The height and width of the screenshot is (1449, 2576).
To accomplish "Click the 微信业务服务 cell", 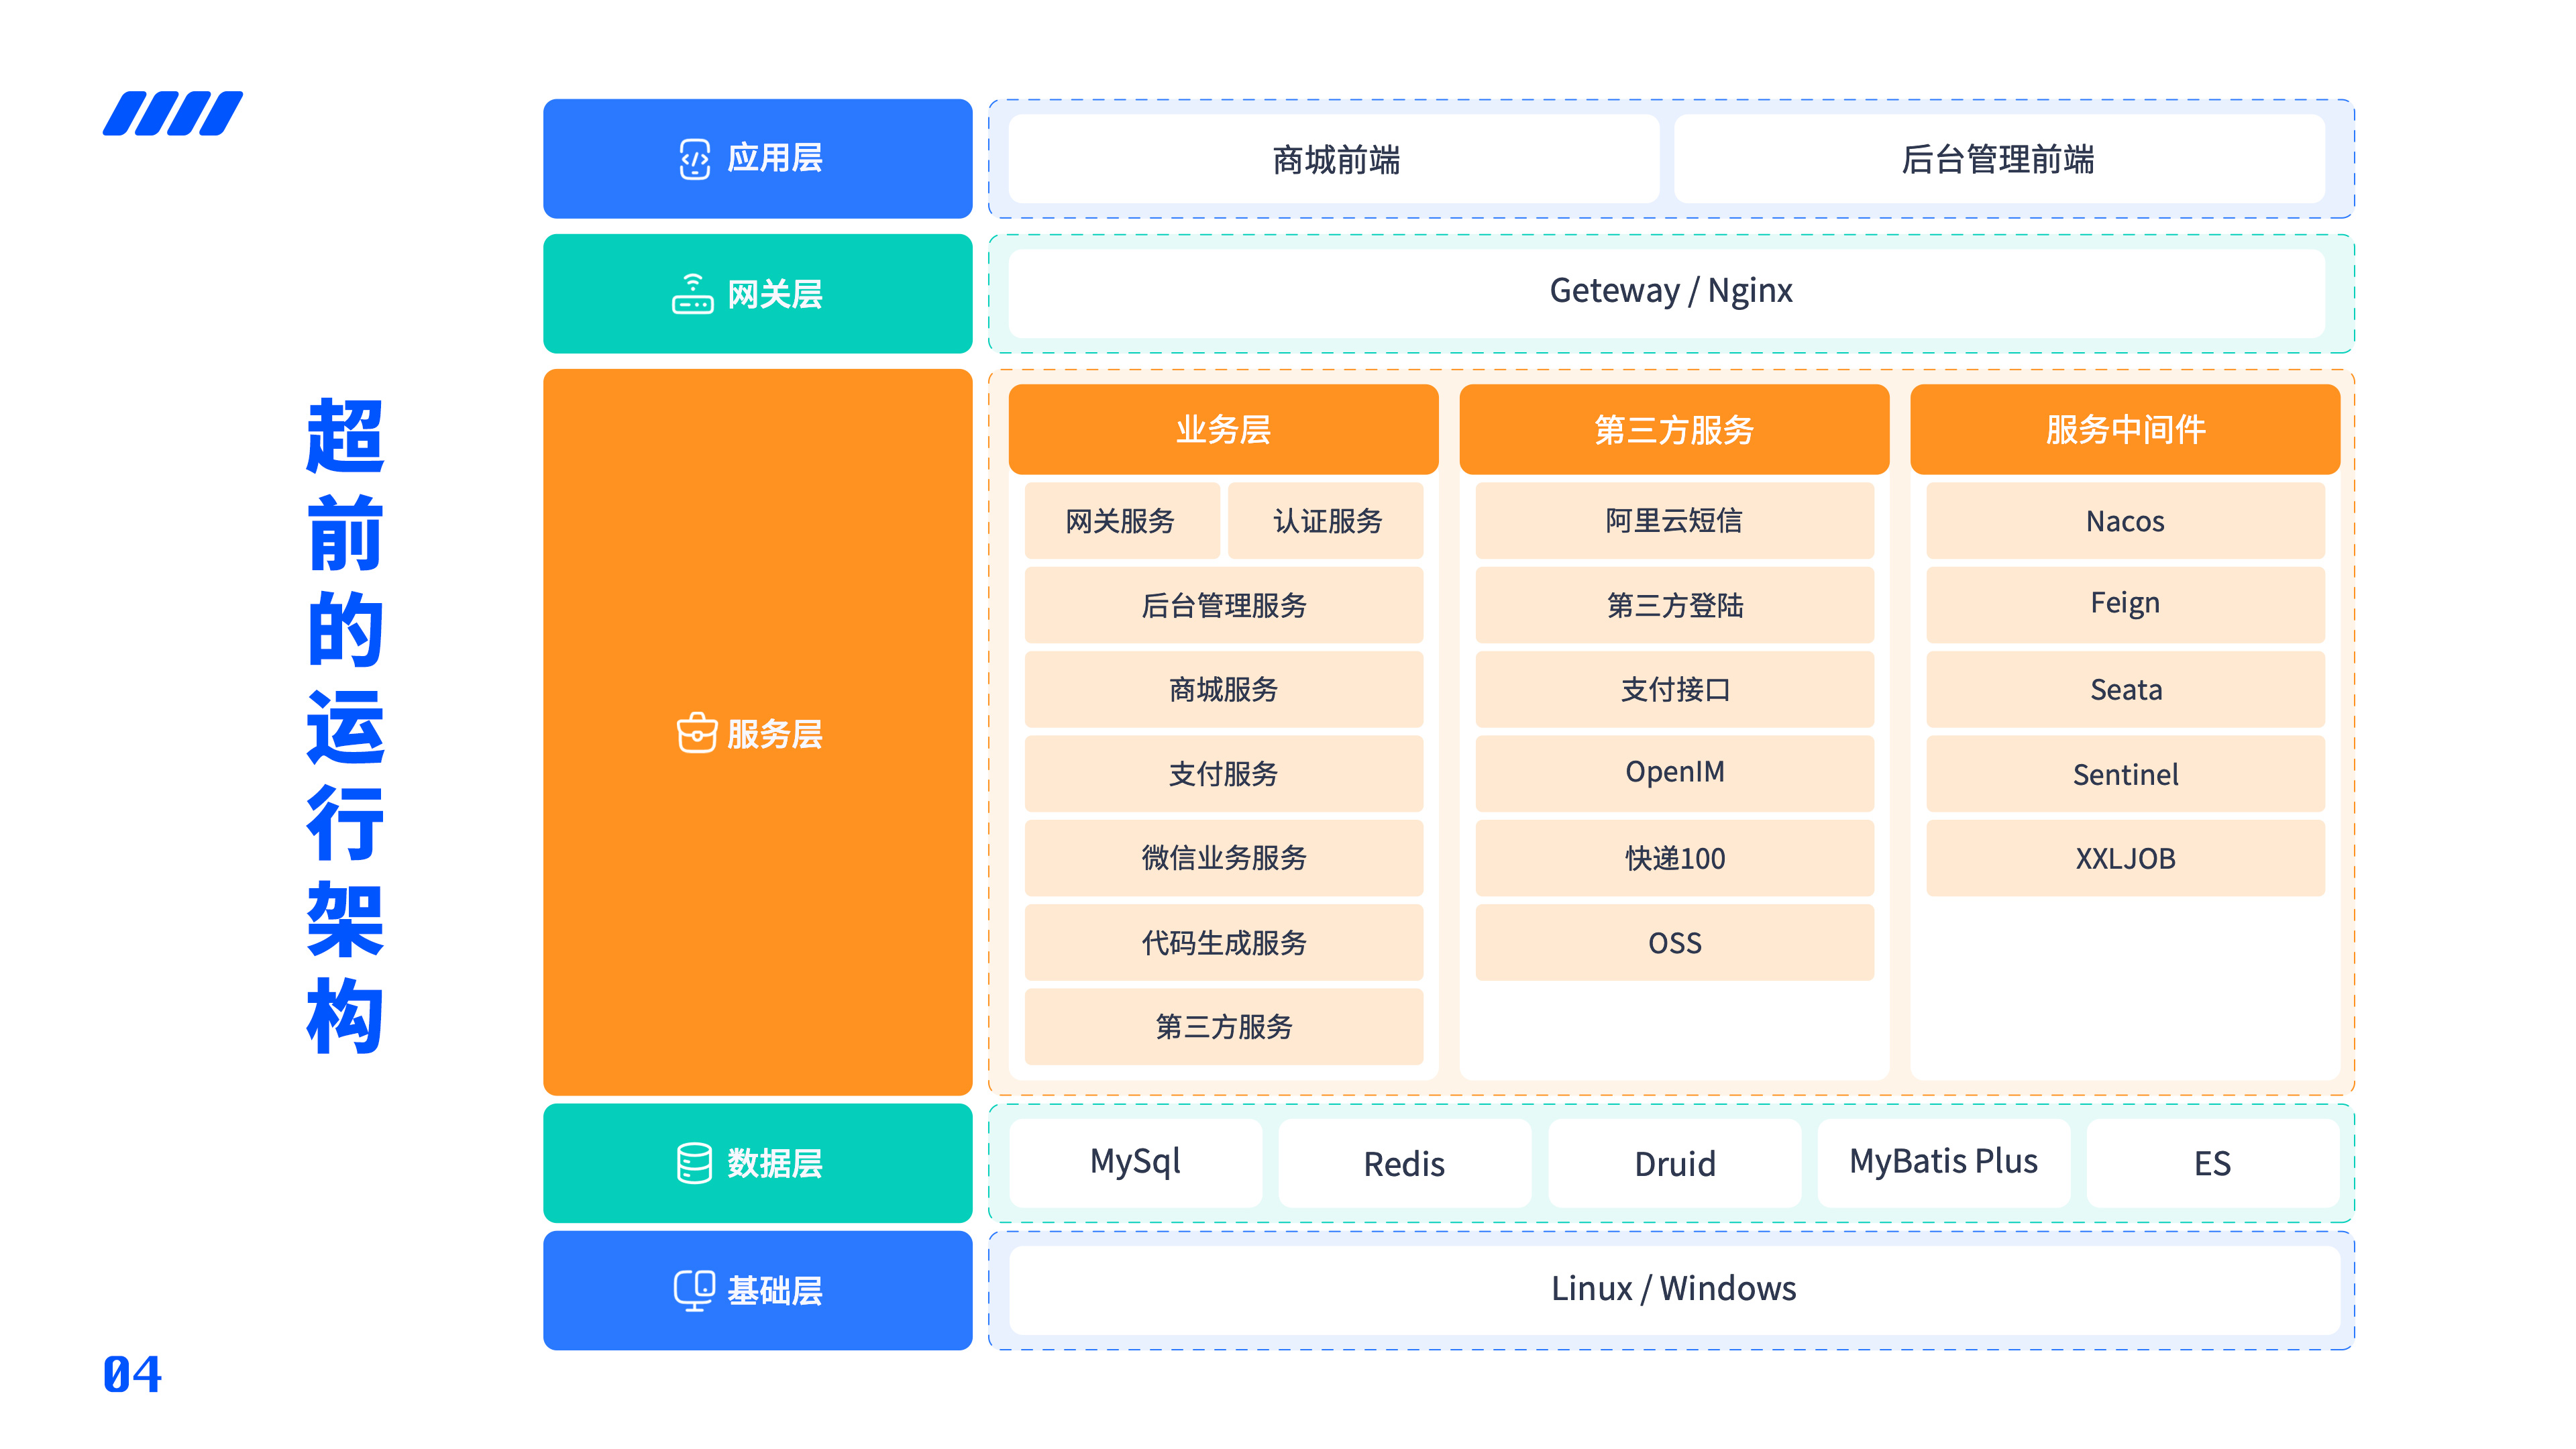I will click(1224, 858).
